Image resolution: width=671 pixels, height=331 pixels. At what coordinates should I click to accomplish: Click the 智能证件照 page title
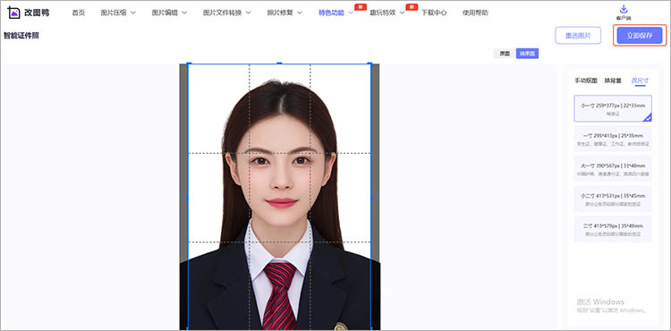[x=21, y=36]
